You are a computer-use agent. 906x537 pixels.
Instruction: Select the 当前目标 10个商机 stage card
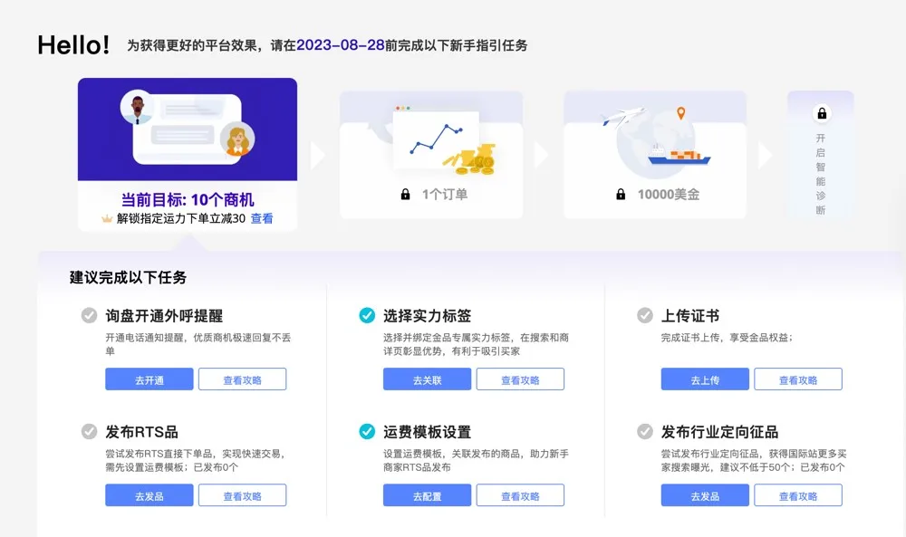pyautogui.click(x=188, y=154)
